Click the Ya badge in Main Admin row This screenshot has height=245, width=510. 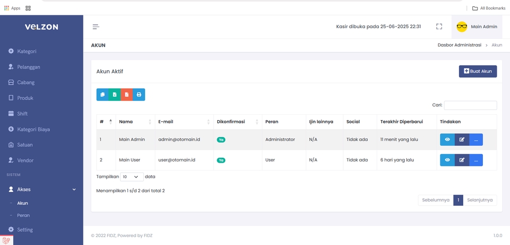click(221, 140)
